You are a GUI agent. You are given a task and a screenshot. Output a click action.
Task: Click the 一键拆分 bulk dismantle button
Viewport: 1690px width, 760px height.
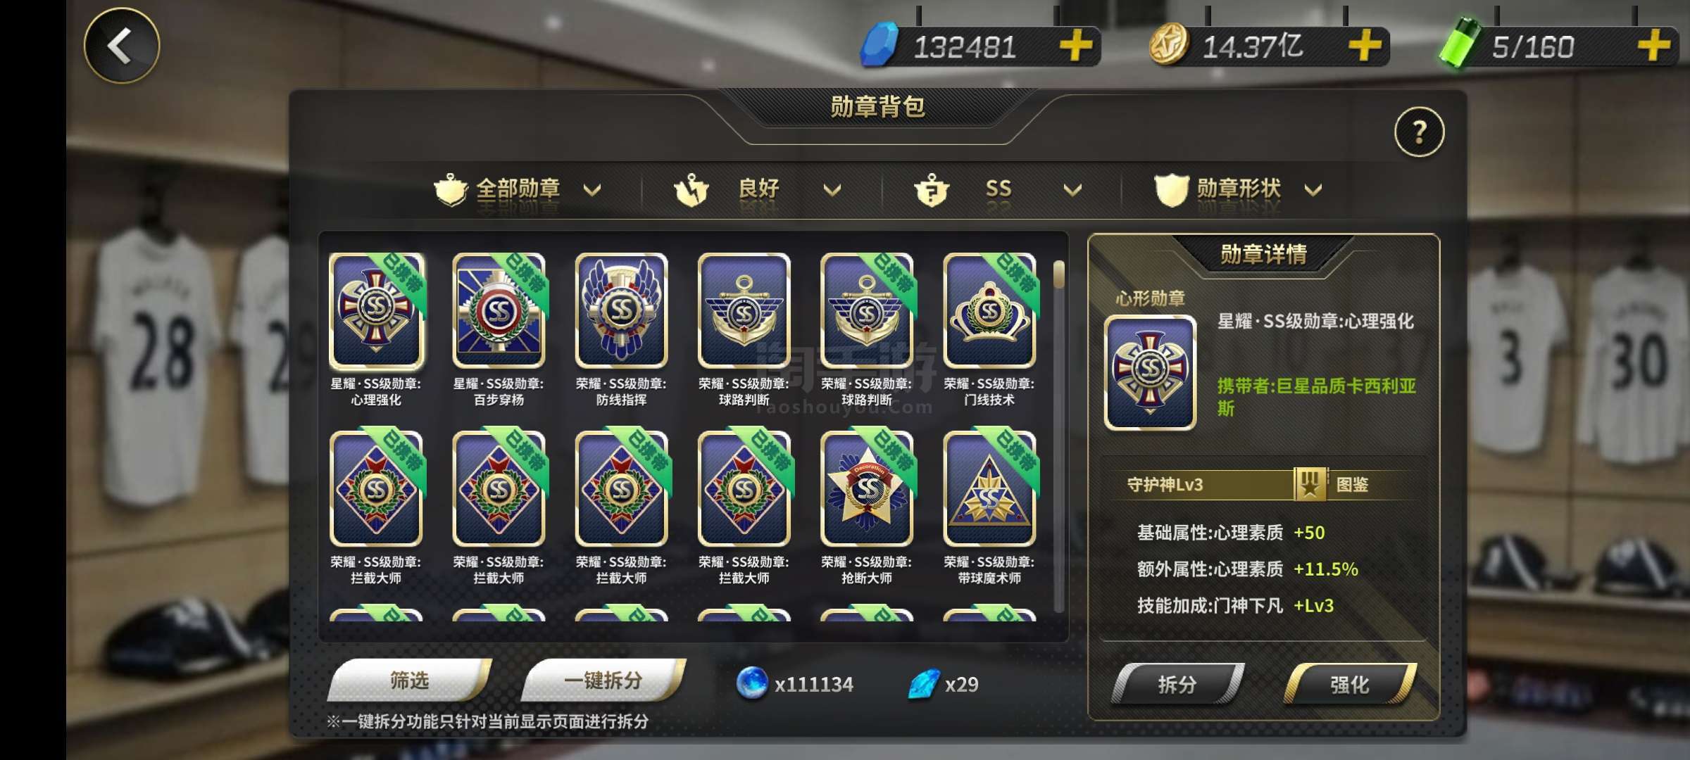603,680
